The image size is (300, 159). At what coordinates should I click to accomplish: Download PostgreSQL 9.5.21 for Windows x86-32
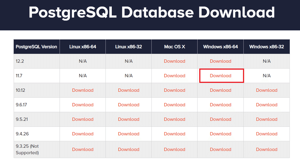[x=267, y=119]
